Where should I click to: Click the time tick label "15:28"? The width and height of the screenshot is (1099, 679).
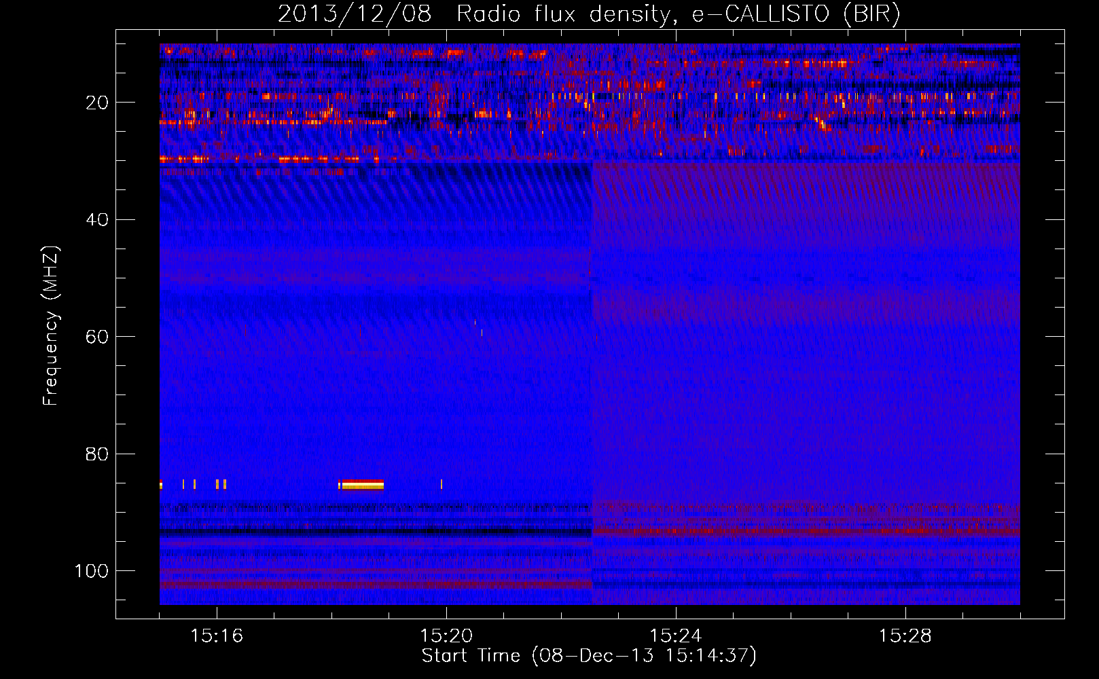(905, 636)
